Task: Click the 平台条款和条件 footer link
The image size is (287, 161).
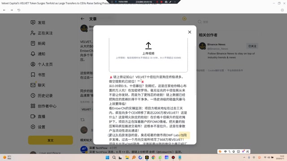Action: (x=235, y=71)
